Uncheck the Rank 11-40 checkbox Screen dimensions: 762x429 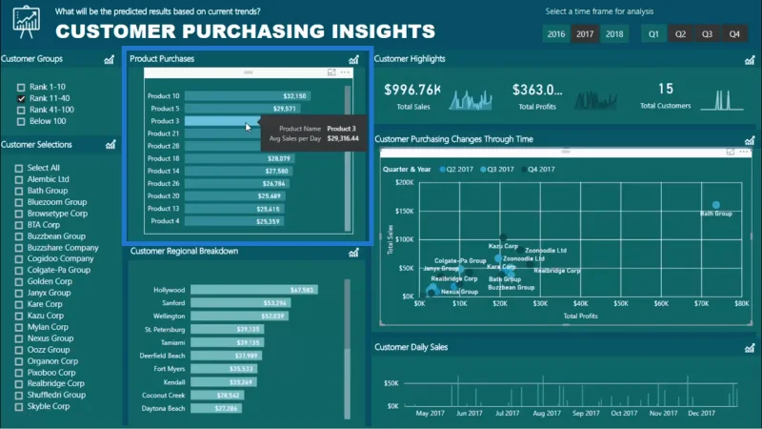tap(21, 99)
